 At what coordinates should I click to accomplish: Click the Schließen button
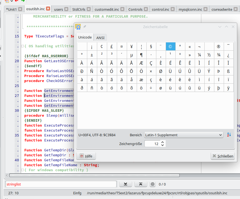[x=223, y=156]
